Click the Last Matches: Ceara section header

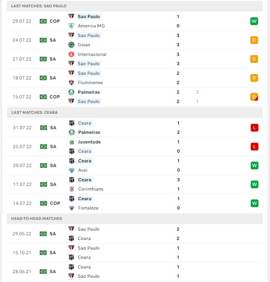[135, 113]
